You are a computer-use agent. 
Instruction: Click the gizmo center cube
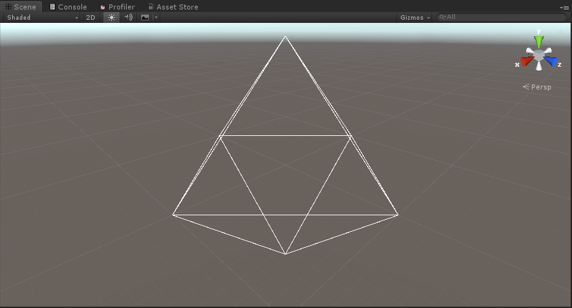click(x=539, y=55)
